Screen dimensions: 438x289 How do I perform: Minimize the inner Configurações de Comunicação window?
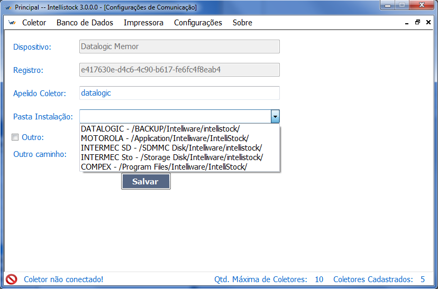[x=407, y=23]
